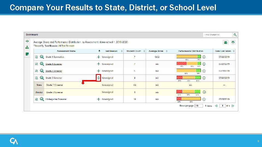Open the Grade 2 Screener link
The width and height of the screenshot is (262, 147).
(54, 71)
